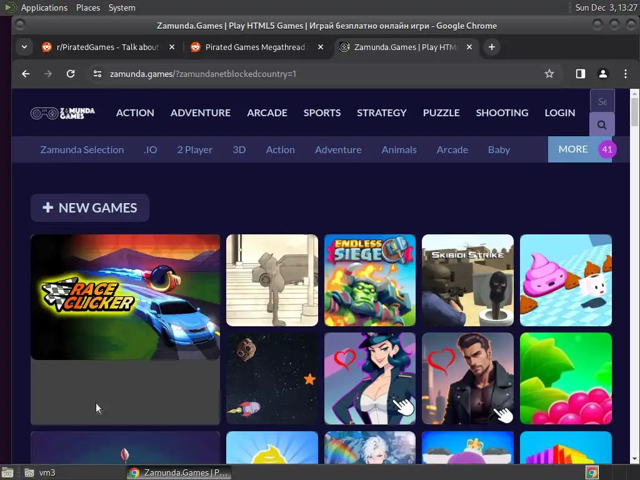The height and width of the screenshot is (480, 640).
Task: Click the browser forward arrow
Action: pos(47,74)
